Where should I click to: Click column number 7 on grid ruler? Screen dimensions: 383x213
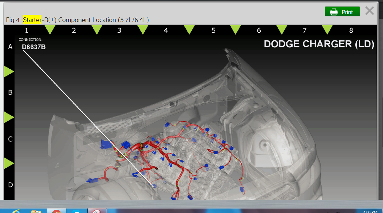pos(305,31)
